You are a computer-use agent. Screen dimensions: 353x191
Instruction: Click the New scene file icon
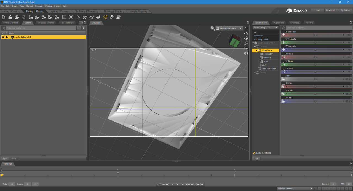click(4, 17)
